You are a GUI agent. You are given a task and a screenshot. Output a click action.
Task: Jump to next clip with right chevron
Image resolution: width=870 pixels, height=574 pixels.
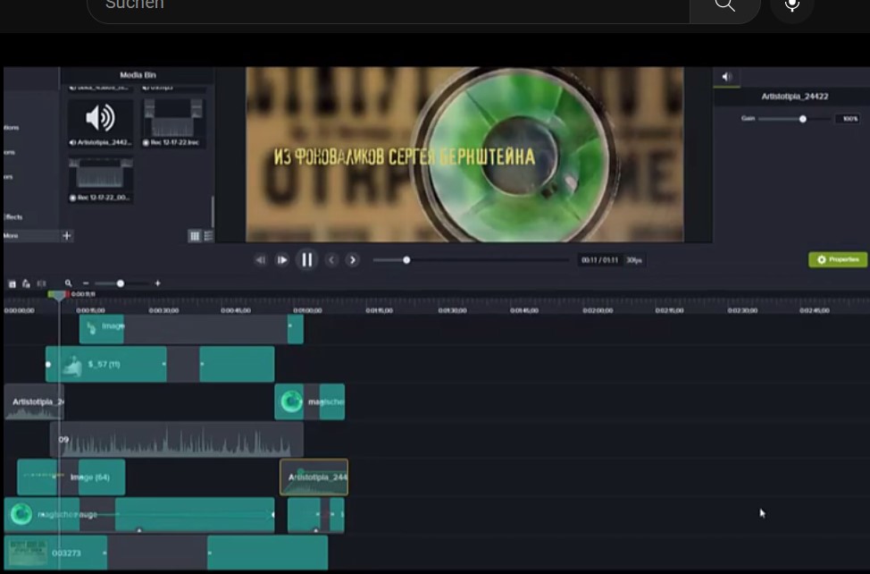click(352, 260)
